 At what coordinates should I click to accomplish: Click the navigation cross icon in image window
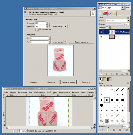94,128
